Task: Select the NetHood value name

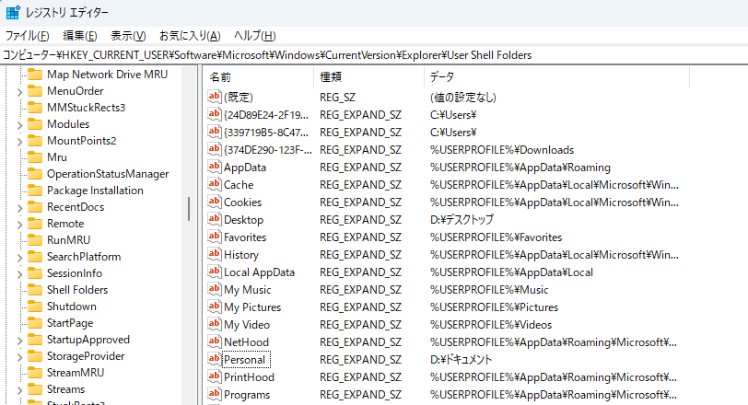Action: tap(246, 342)
